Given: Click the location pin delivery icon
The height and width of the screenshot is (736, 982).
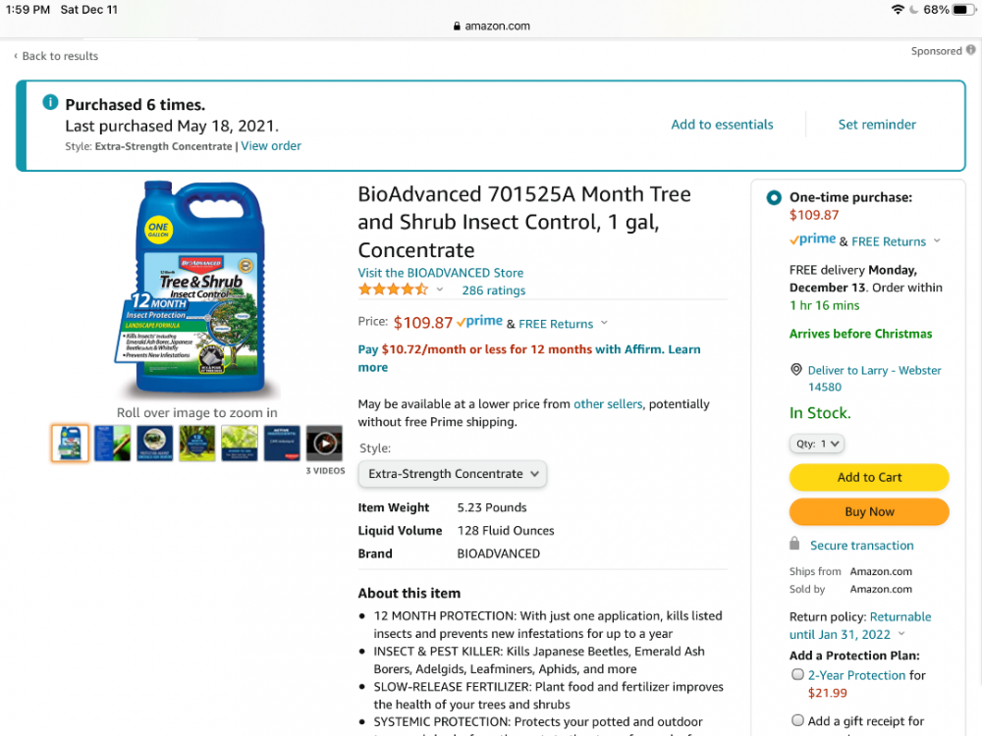Looking at the screenshot, I should 796,369.
